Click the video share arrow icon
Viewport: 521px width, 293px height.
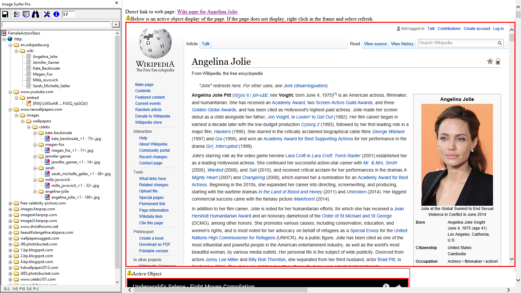click(398, 286)
